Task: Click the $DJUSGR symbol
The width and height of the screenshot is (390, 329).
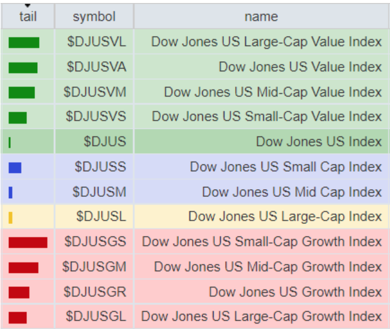Action: 96,292
